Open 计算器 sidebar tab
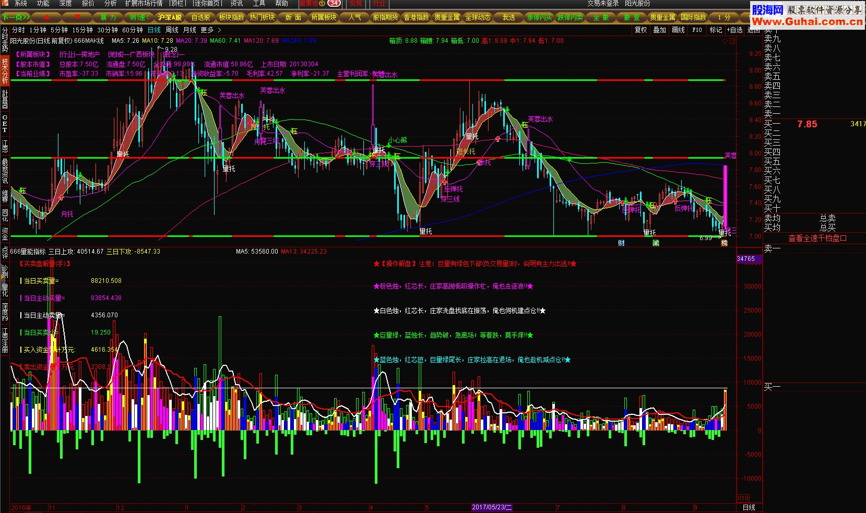866x513 pixels. [5, 99]
